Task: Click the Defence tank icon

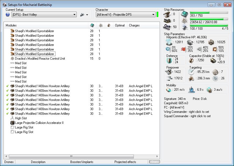Action: click(x=169, y=60)
